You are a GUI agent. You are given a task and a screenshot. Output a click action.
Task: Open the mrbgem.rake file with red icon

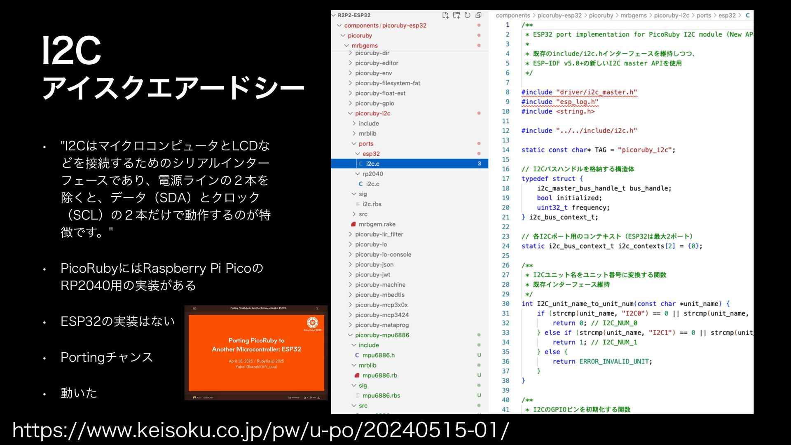[377, 224]
